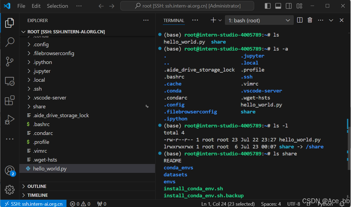Expand the TIMELINE section
Viewport: 351px width, 207px height.
(x=87, y=195)
